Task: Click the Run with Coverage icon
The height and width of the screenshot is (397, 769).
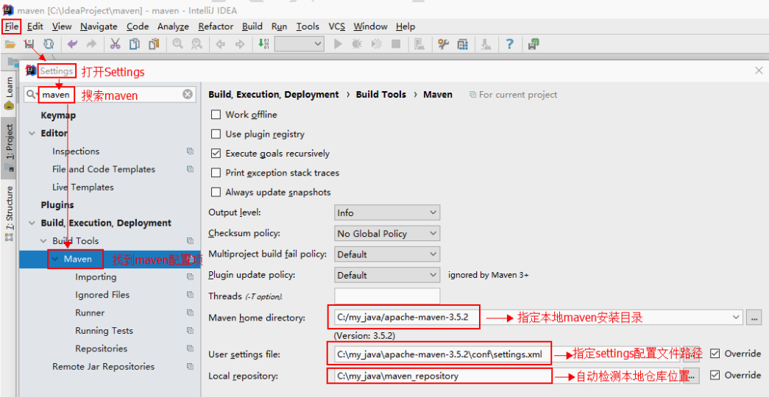Action: pyautogui.click(x=377, y=45)
